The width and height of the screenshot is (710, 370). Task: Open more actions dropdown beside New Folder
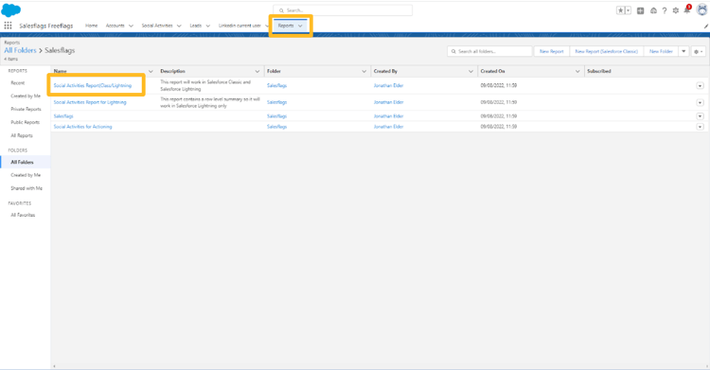click(683, 52)
